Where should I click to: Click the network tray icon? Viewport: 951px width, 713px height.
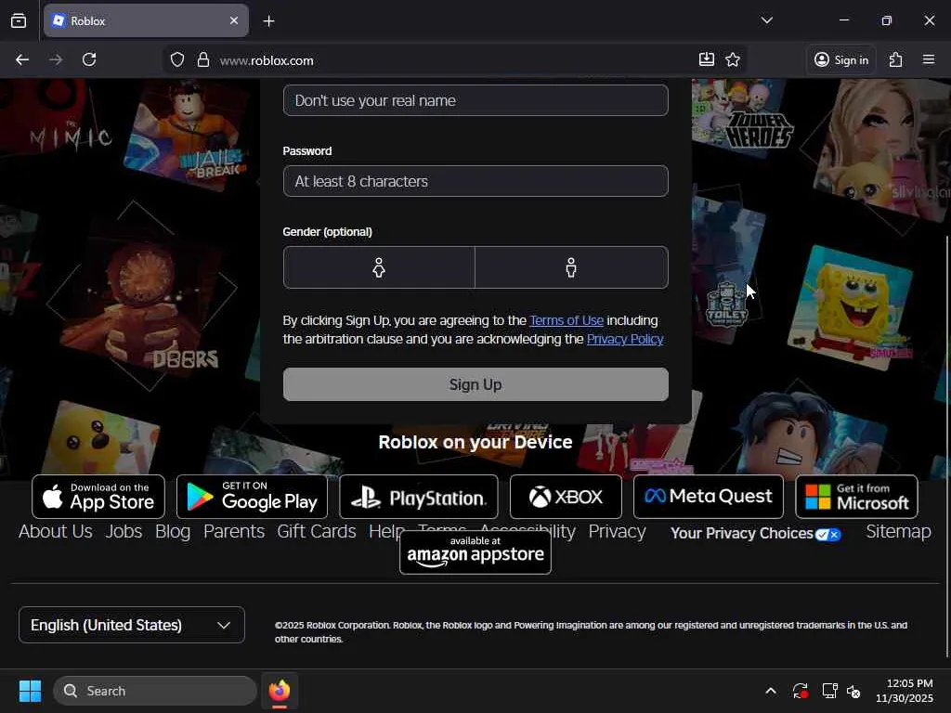pos(829,691)
